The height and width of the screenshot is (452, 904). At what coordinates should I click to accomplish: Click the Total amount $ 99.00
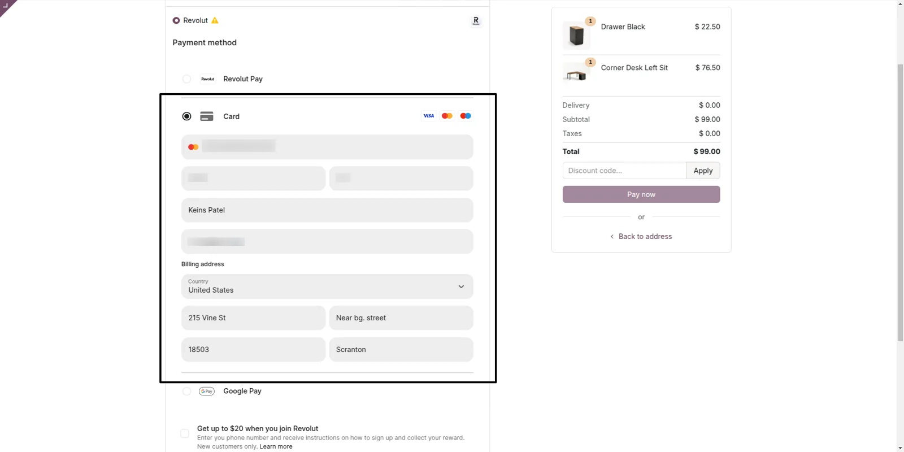point(707,151)
